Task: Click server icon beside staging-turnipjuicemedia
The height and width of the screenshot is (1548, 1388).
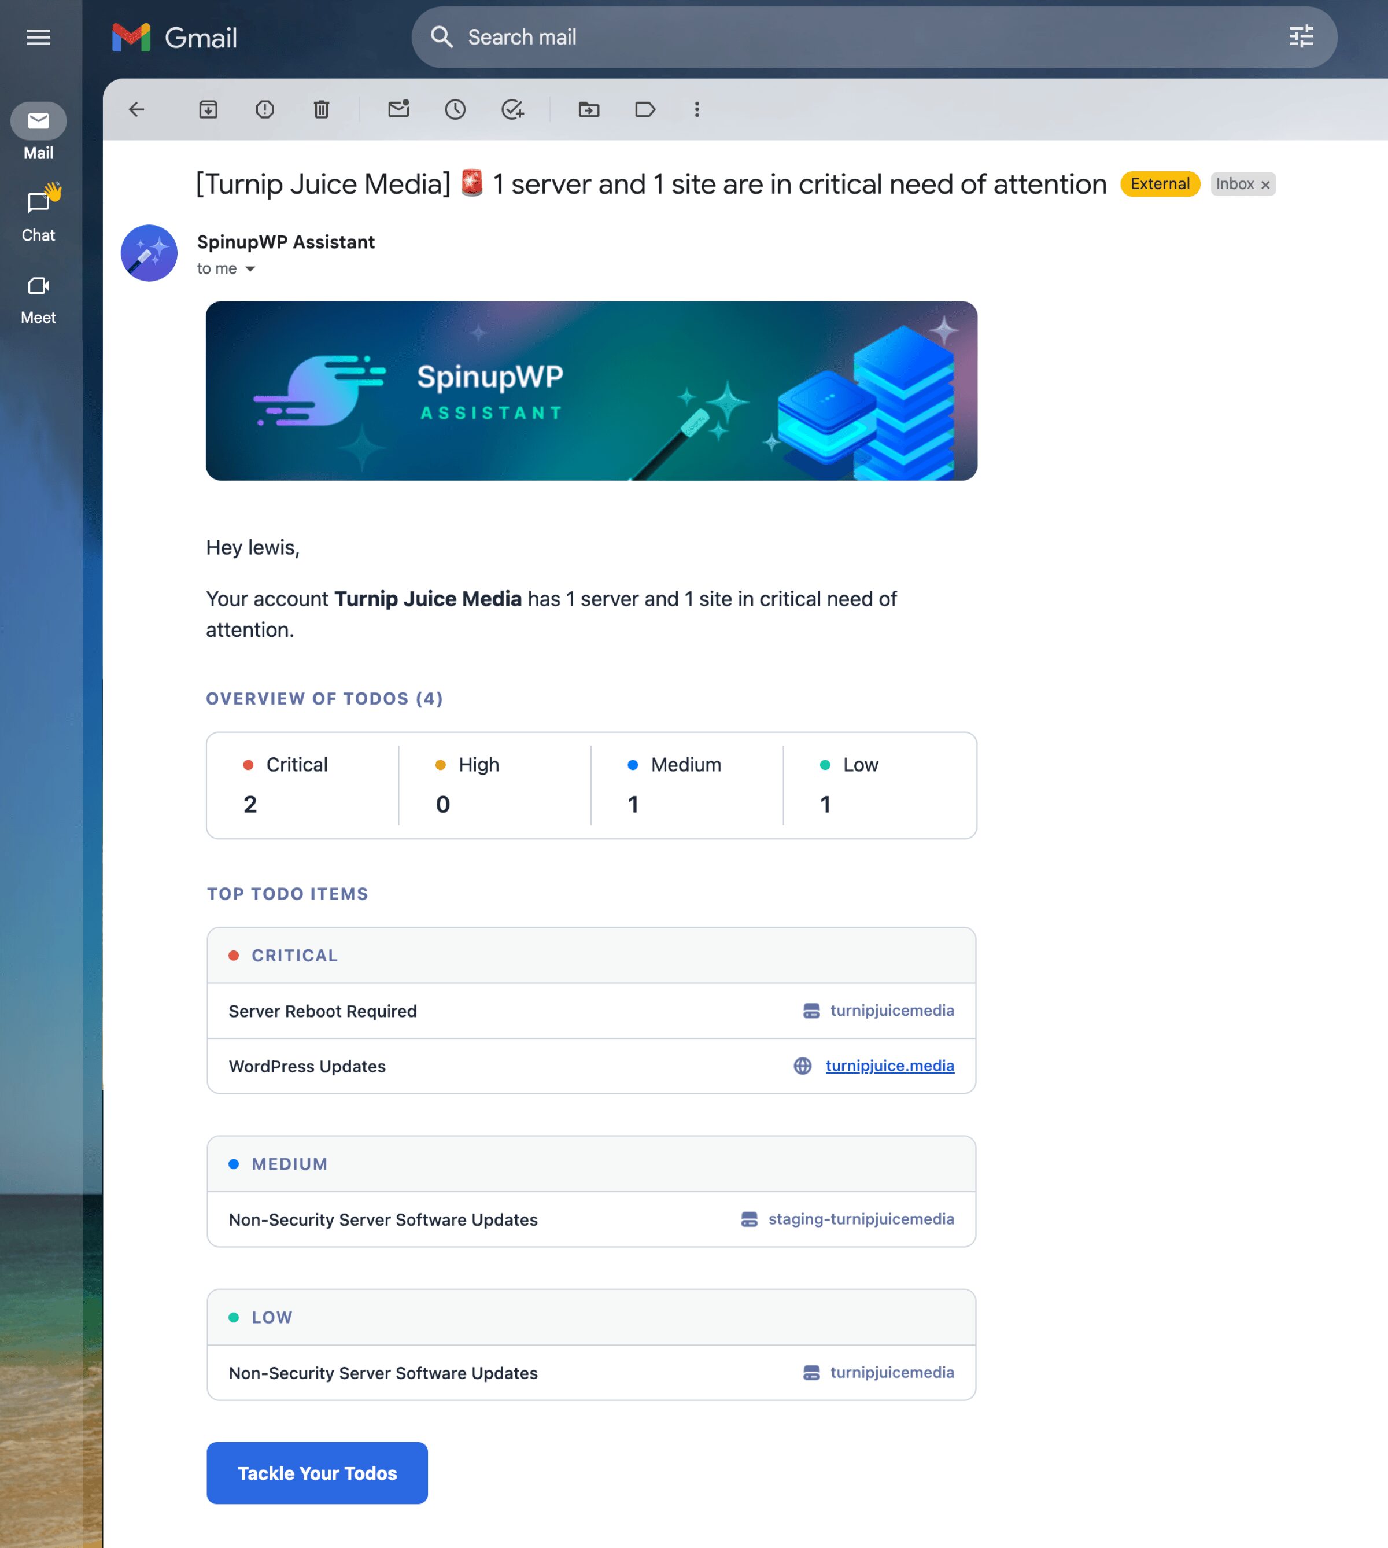Action: 749,1219
